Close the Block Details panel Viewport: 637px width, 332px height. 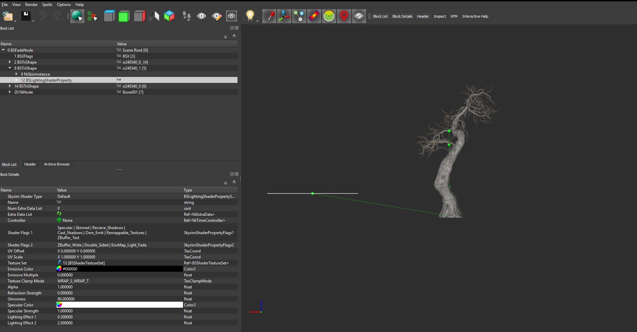(237, 174)
